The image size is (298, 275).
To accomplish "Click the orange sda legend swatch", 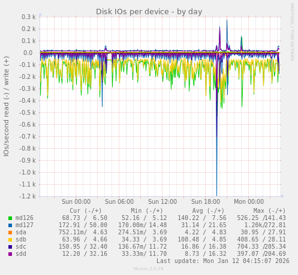I will click(x=10, y=233).
